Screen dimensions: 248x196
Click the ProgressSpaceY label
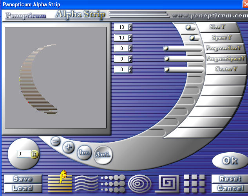pos(226,59)
